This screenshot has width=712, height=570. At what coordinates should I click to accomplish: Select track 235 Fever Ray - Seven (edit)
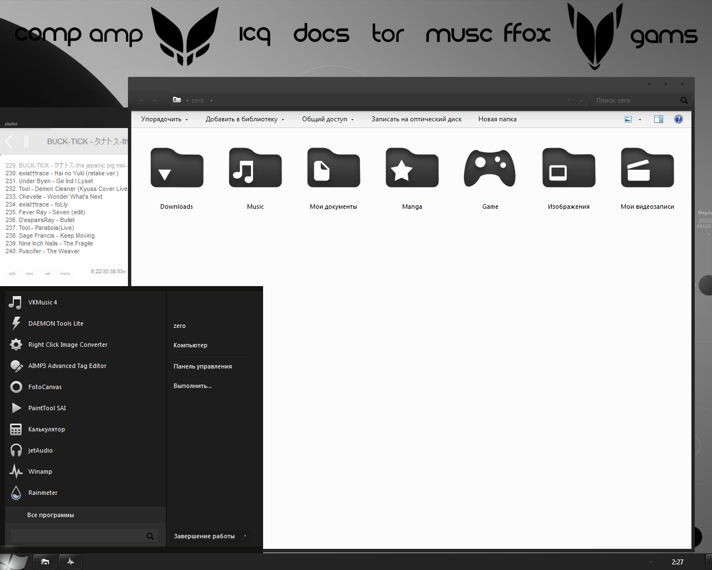tap(45, 212)
